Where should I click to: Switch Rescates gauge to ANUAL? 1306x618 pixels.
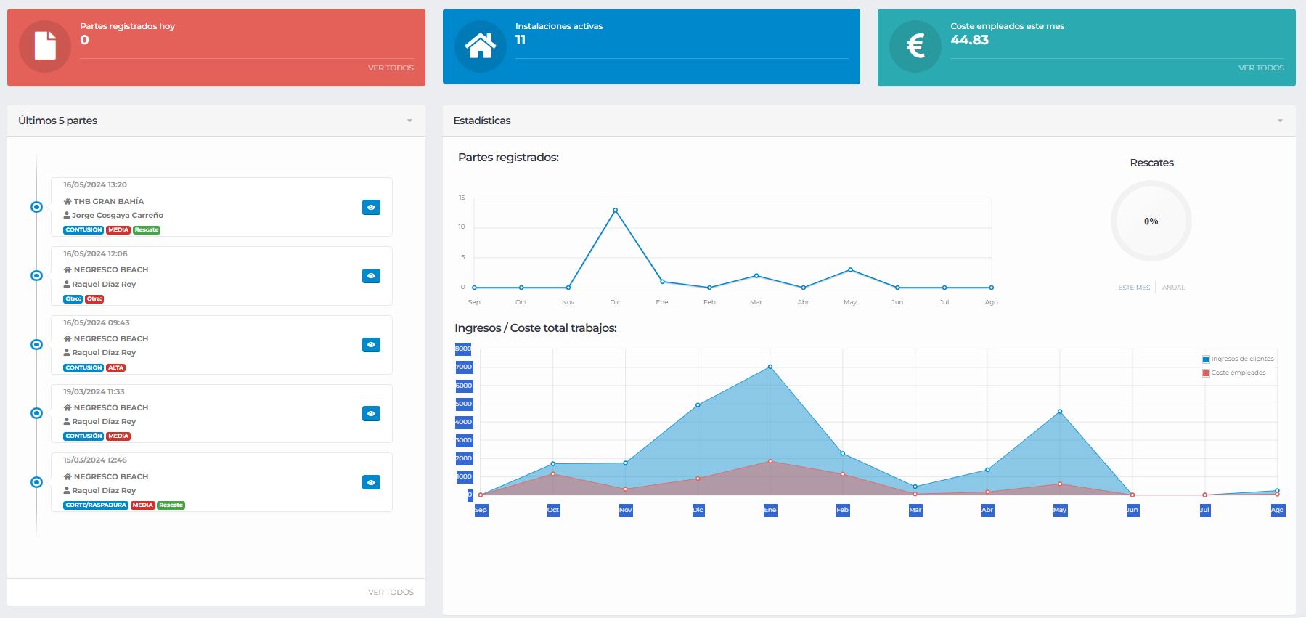point(1173,288)
